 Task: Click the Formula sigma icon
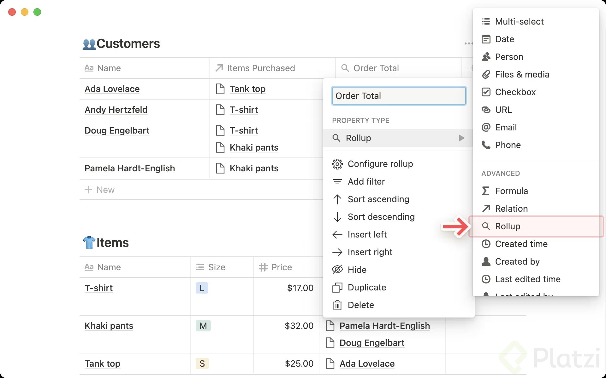[486, 191]
